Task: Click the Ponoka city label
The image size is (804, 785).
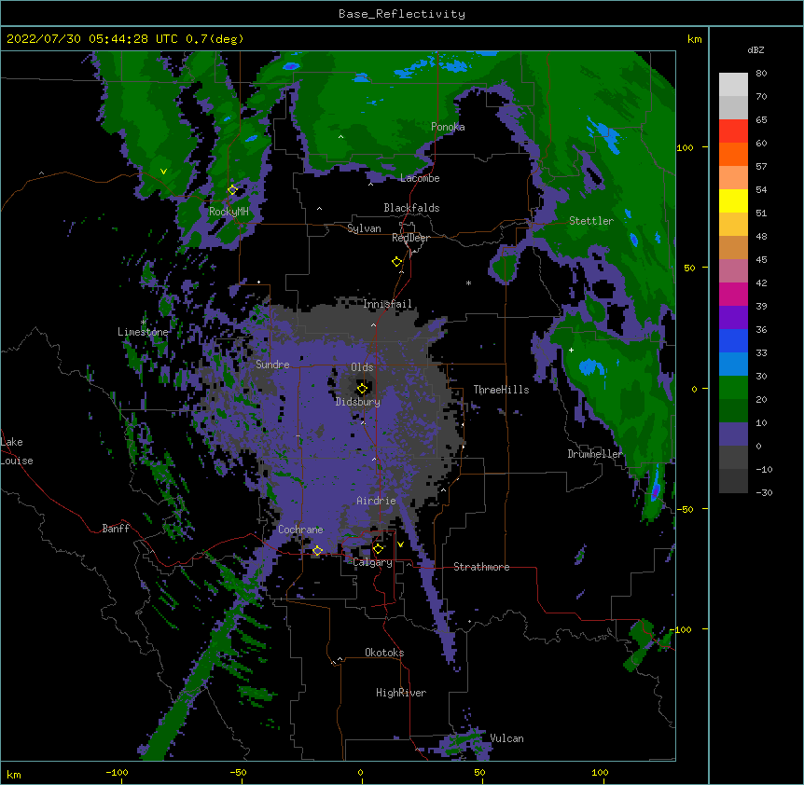Action: [448, 127]
